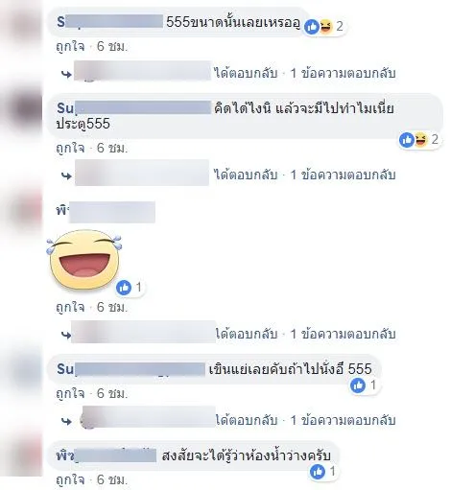Viewport: 474px width, 490px height.
Task: Click the like reaction icon on the first comment
Action: click(x=312, y=27)
